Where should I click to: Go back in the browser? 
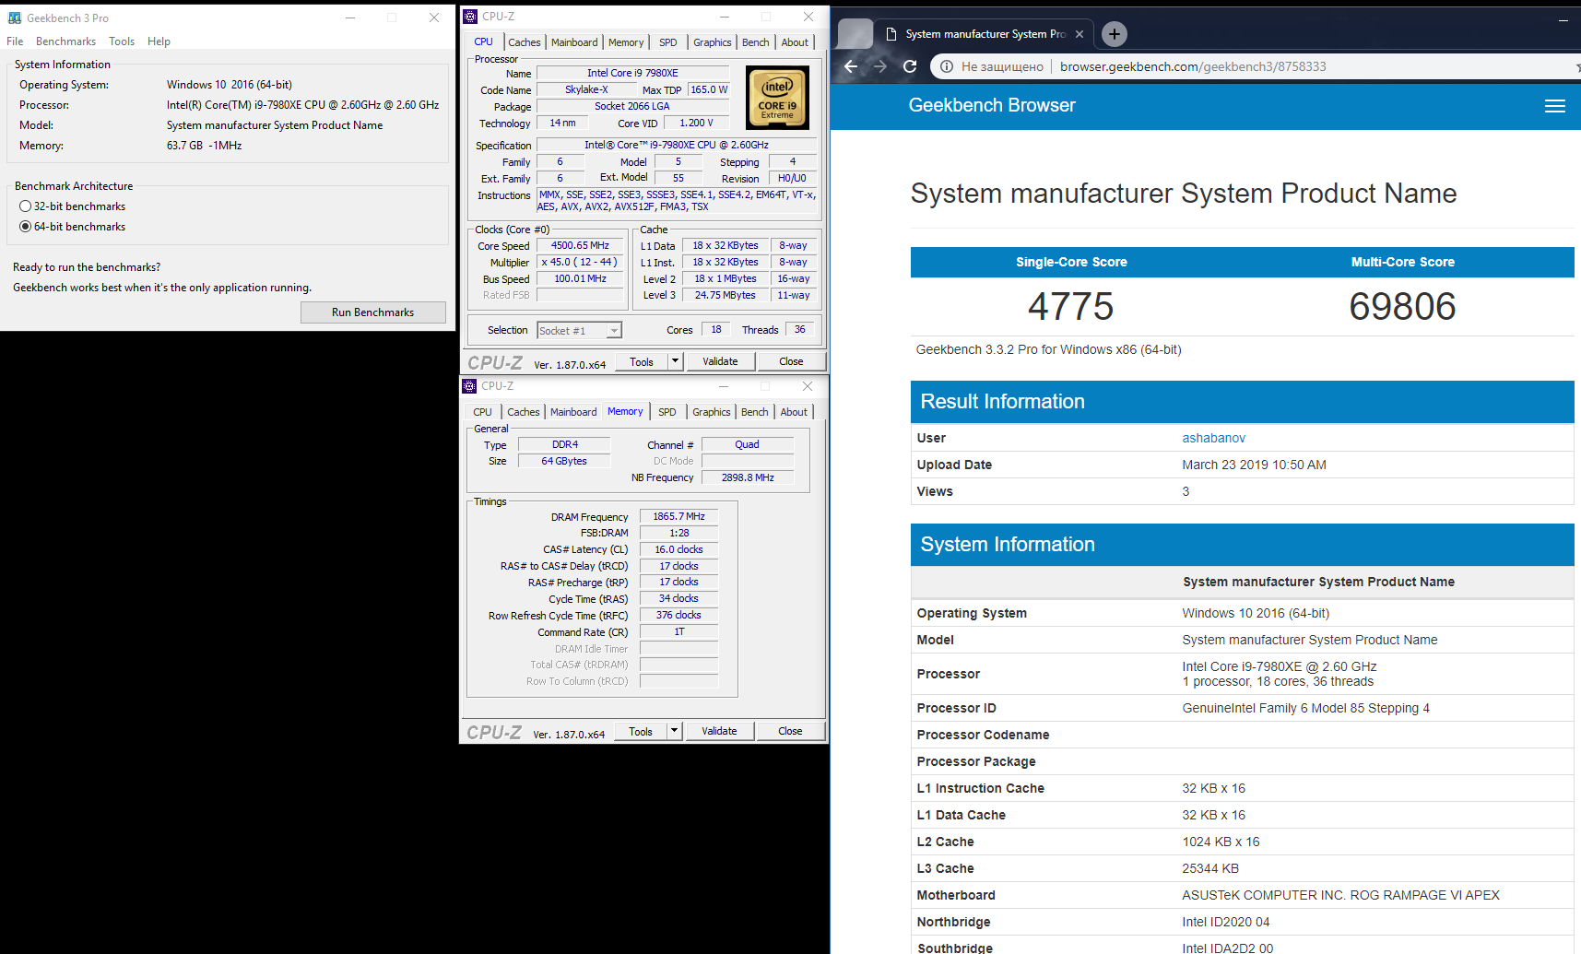(851, 66)
